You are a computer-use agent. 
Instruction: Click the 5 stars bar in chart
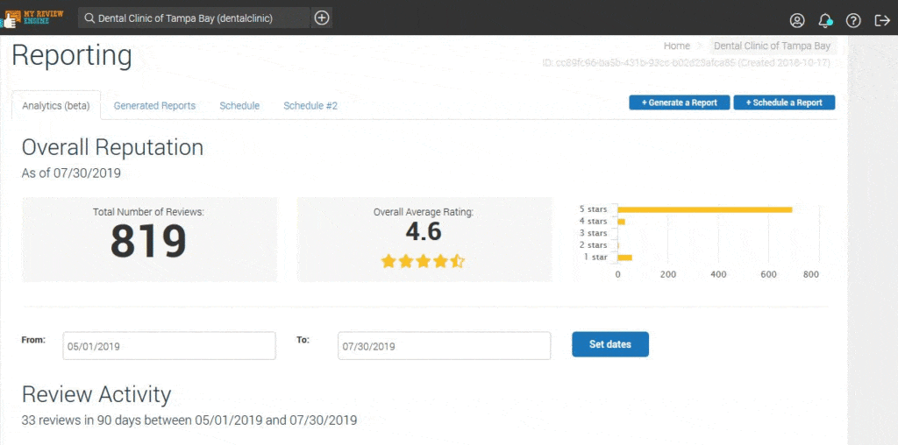click(705, 209)
